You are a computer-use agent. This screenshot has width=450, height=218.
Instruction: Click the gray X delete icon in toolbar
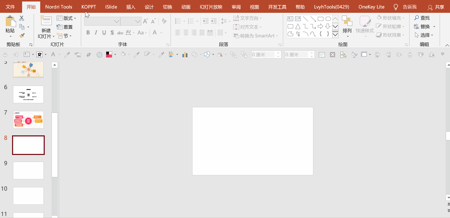click(x=332, y=55)
